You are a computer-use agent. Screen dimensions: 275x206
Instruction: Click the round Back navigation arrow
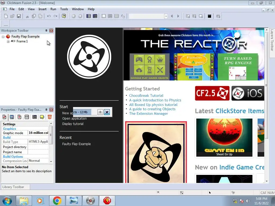click(74, 16)
